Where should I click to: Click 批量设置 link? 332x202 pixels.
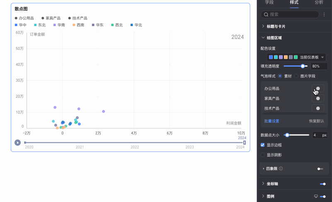271,121
